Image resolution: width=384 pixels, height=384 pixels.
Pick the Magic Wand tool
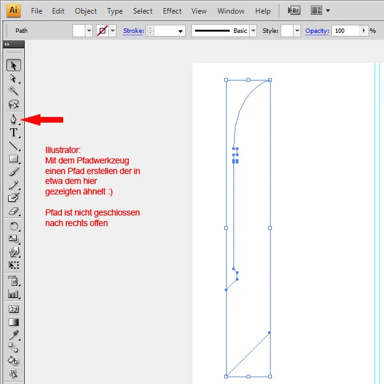pyautogui.click(x=13, y=92)
